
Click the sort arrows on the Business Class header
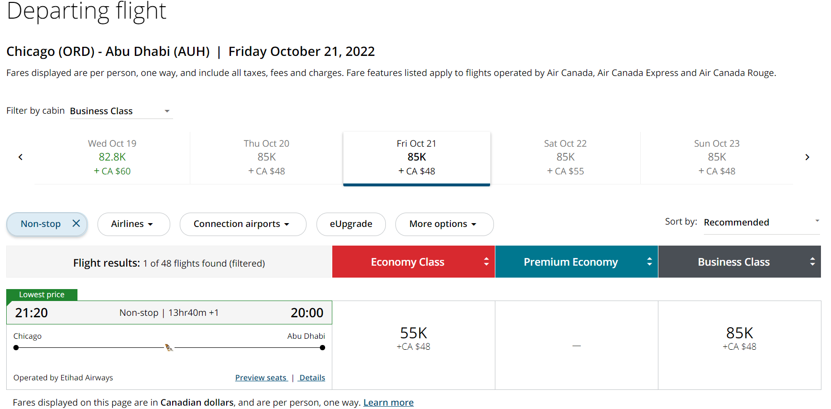812,261
